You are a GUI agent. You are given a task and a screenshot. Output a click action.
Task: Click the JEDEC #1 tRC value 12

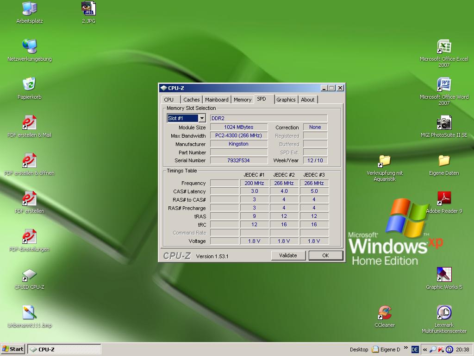coord(255,224)
